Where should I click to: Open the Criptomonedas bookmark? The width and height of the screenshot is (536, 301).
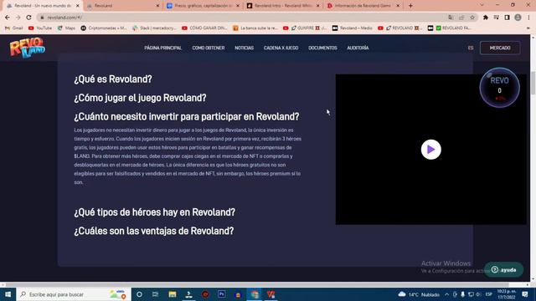(104, 28)
